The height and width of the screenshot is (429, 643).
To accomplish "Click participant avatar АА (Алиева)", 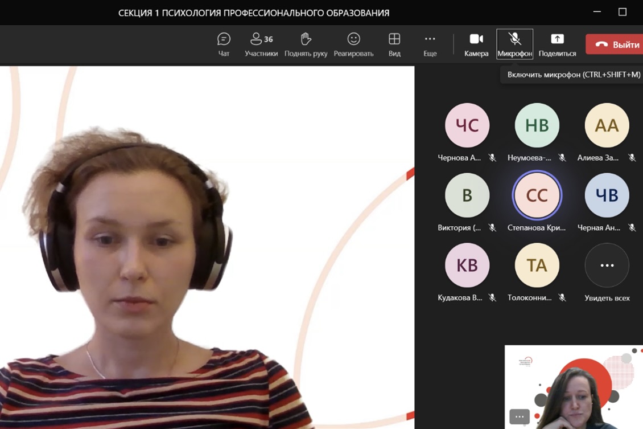I will (607, 125).
